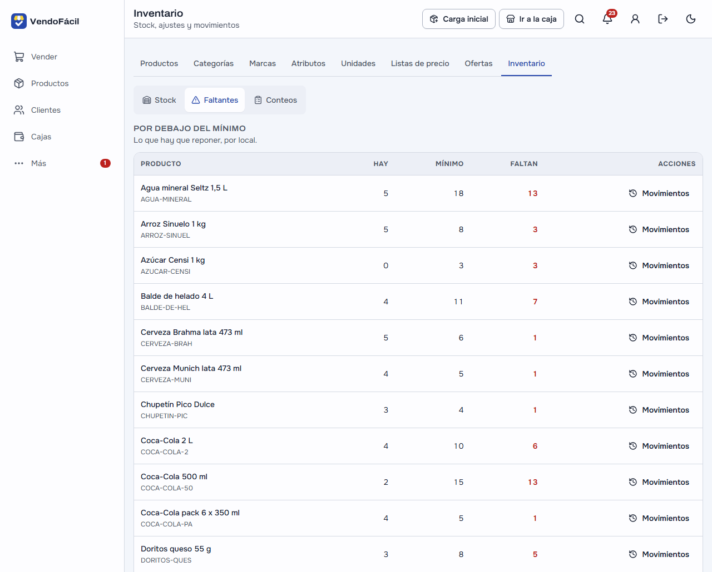Click the PRODUCTO column header
This screenshot has width=712, height=572.
[x=161, y=164]
